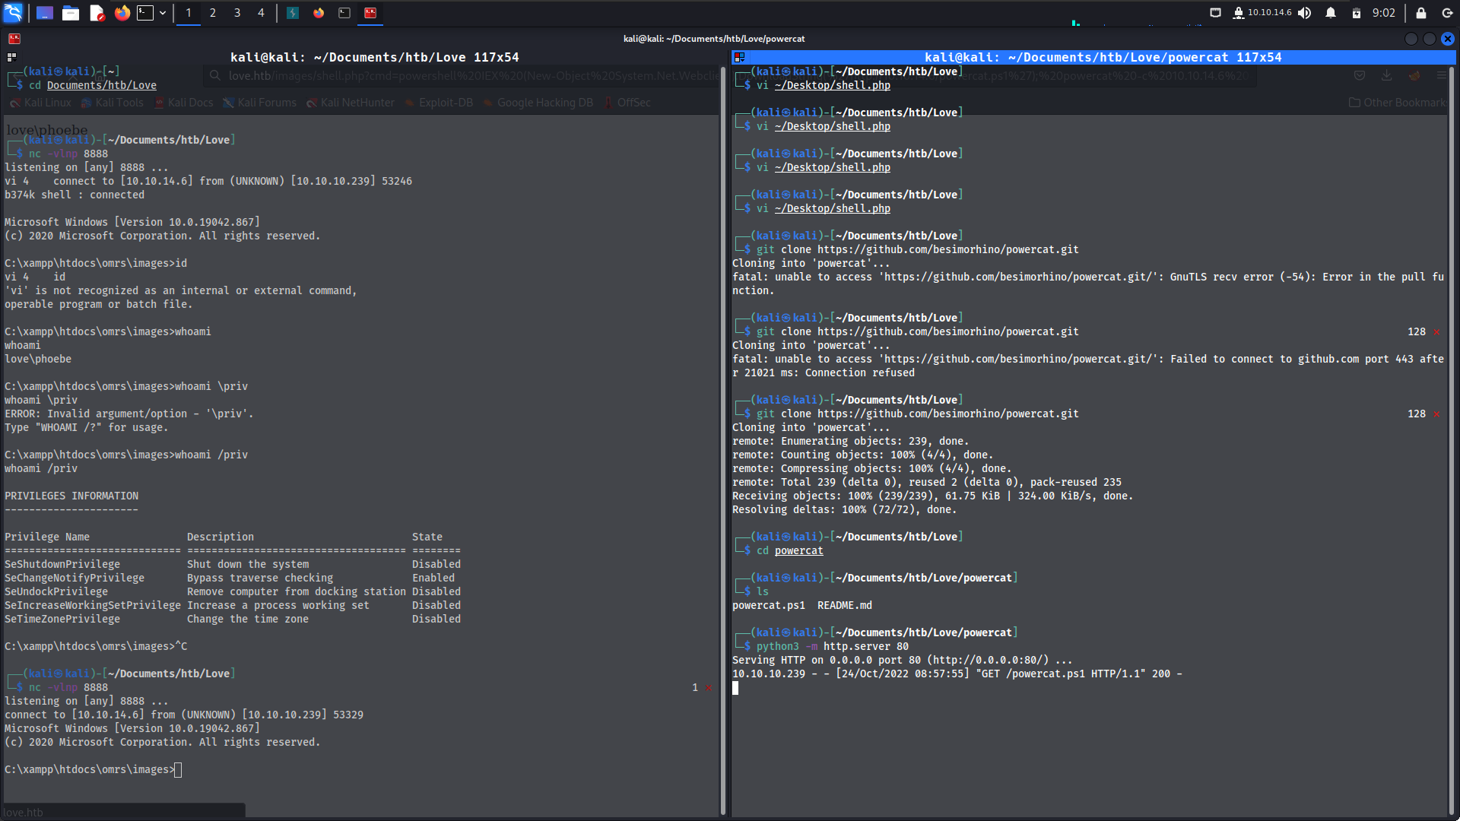Screen dimensions: 1460x821
Task: Select the red Terminator taskbar button
Action: (x=370, y=13)
